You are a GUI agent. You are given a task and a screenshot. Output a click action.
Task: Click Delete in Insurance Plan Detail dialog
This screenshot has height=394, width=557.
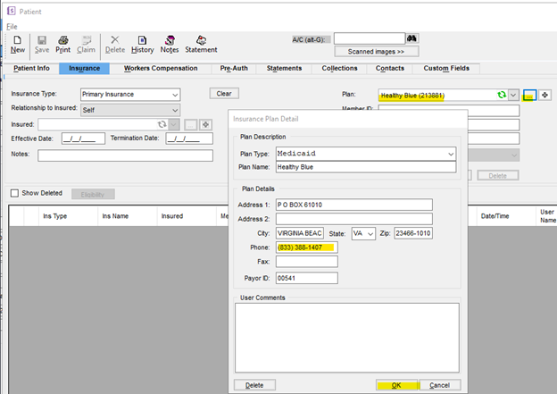254,385
